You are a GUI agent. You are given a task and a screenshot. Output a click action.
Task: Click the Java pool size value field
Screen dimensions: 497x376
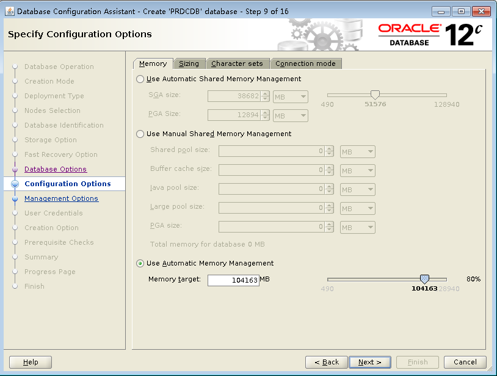[x=272, y=189]
